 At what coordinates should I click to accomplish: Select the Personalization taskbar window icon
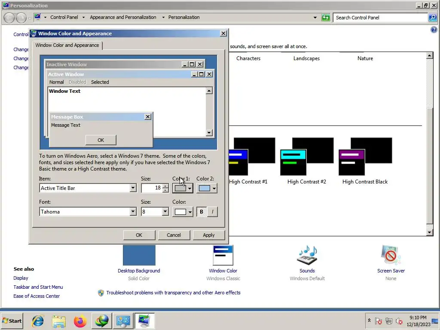point(144,321)
